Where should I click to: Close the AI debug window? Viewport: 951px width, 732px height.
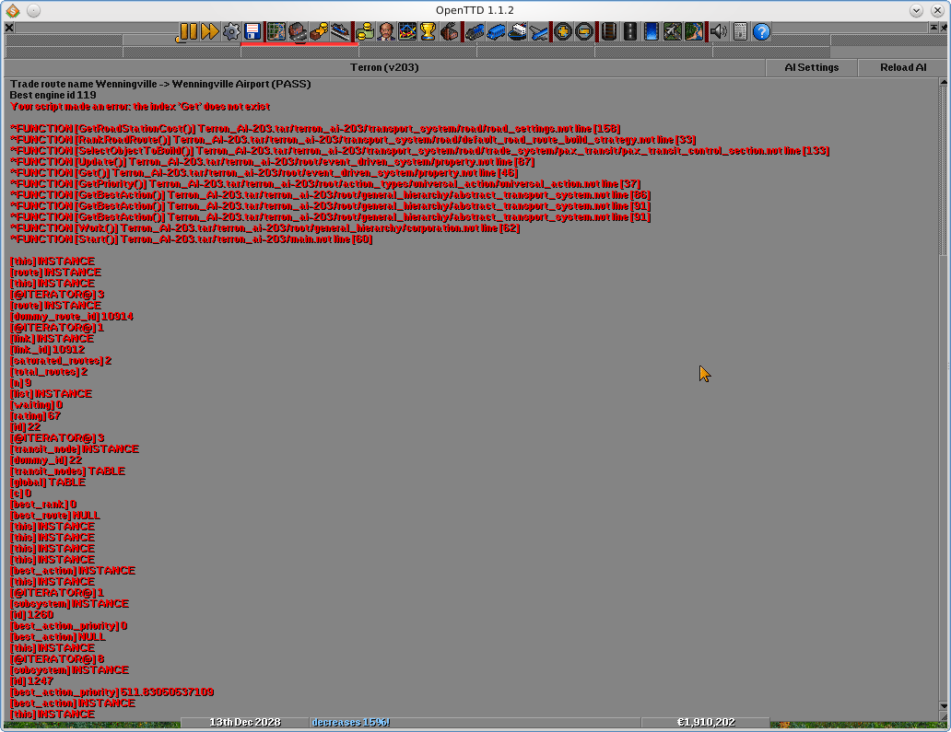click(x=9, y=28)
